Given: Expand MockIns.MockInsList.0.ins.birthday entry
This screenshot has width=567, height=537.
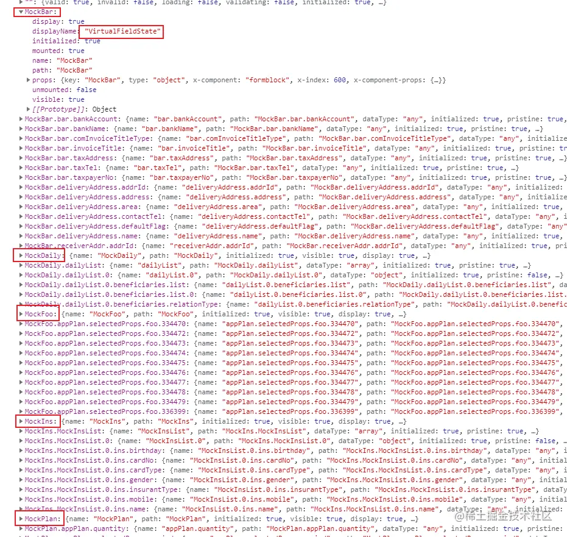Looking at the screenshot, I should (21, 450).
